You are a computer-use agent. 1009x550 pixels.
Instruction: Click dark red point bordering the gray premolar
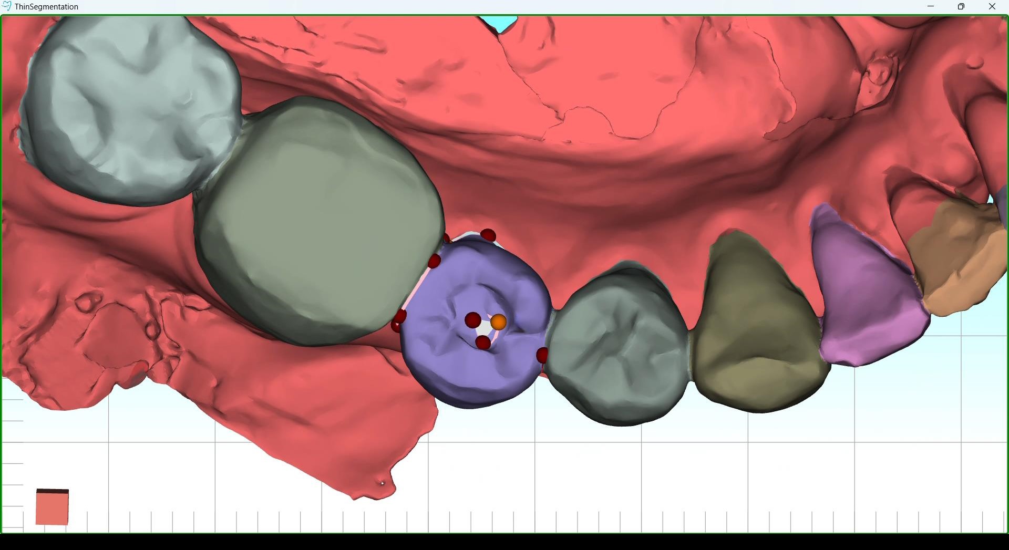[542, 355]
